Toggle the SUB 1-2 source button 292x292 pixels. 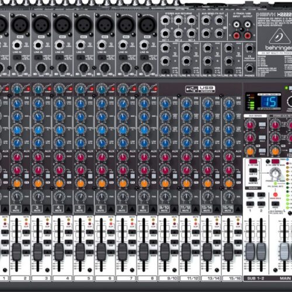tap(253, 171)
